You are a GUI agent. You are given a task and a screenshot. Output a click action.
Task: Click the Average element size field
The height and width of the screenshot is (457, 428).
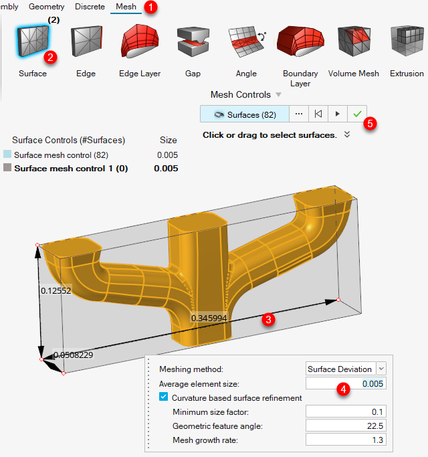point(346,383)
